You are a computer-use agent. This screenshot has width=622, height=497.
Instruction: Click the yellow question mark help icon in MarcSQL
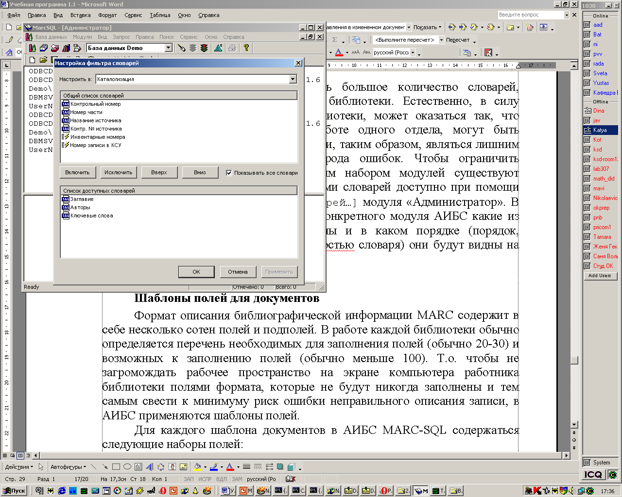[x=246, y=48]
